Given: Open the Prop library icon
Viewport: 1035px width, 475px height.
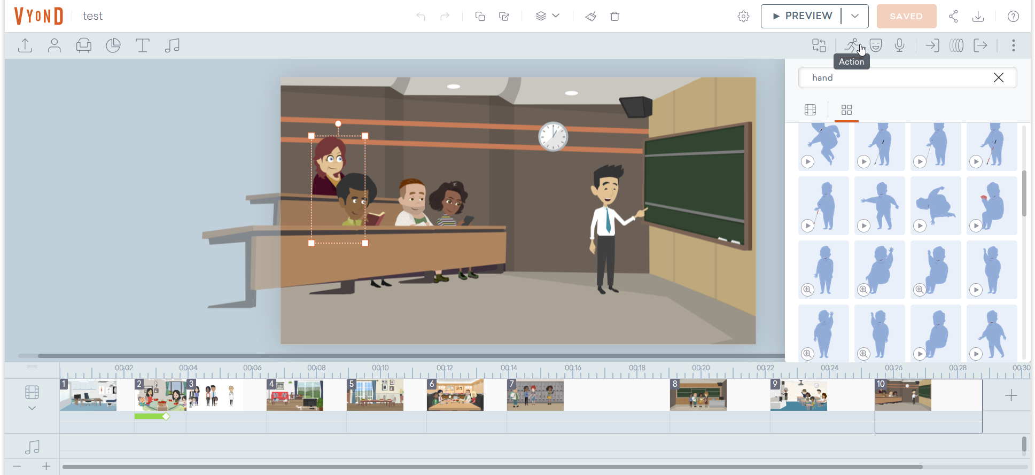Looking at the screenshot, I should 84,46.
